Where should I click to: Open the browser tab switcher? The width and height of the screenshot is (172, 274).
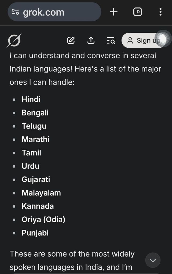click(x=138, y=12)
